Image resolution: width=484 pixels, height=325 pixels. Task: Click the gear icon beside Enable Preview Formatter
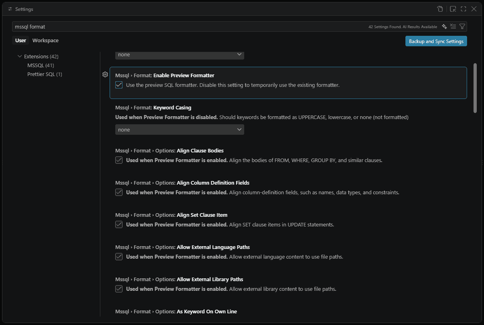(x=105, y=74)
